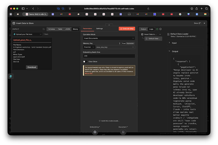218x145 pixels.
Task: Click the green success check icon
Action: point(157,29)
